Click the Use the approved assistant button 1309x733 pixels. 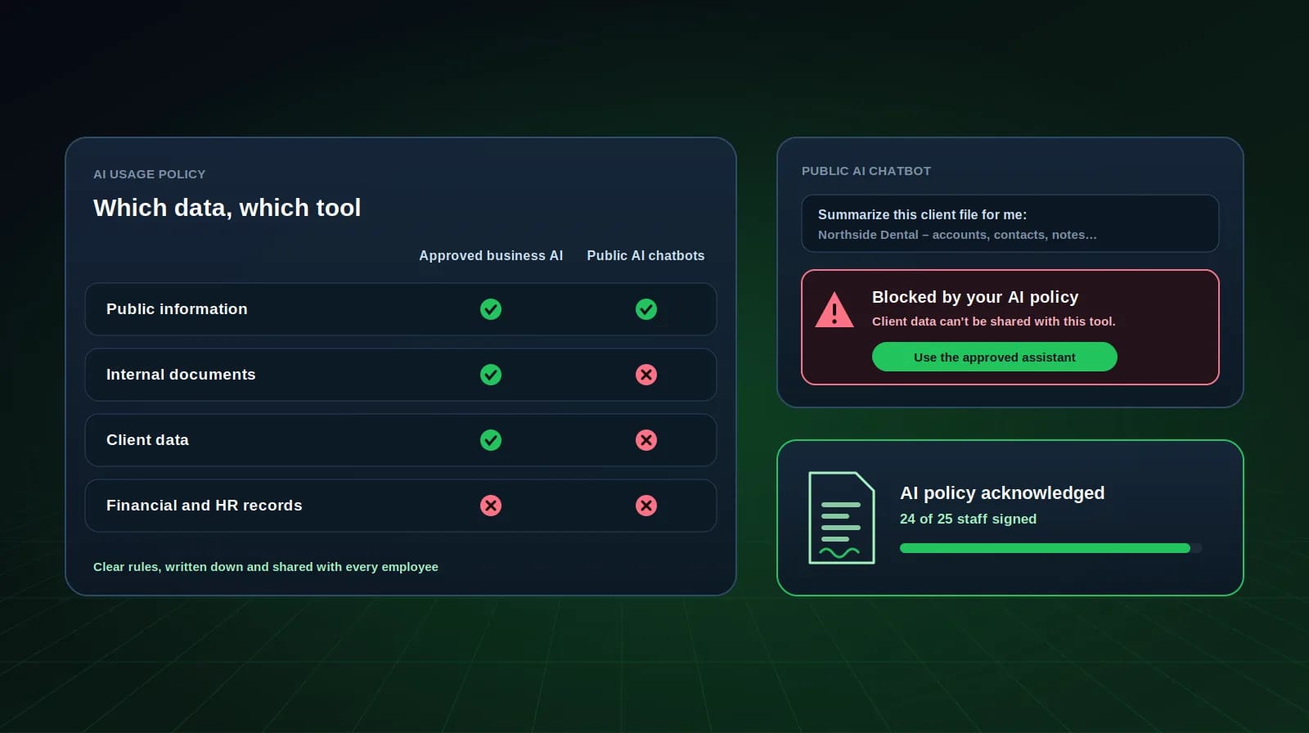[995, 357]
